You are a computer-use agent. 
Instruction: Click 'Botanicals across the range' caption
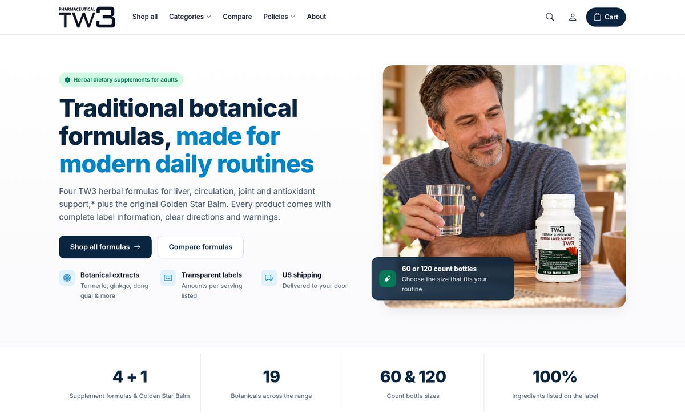[271, 396]
